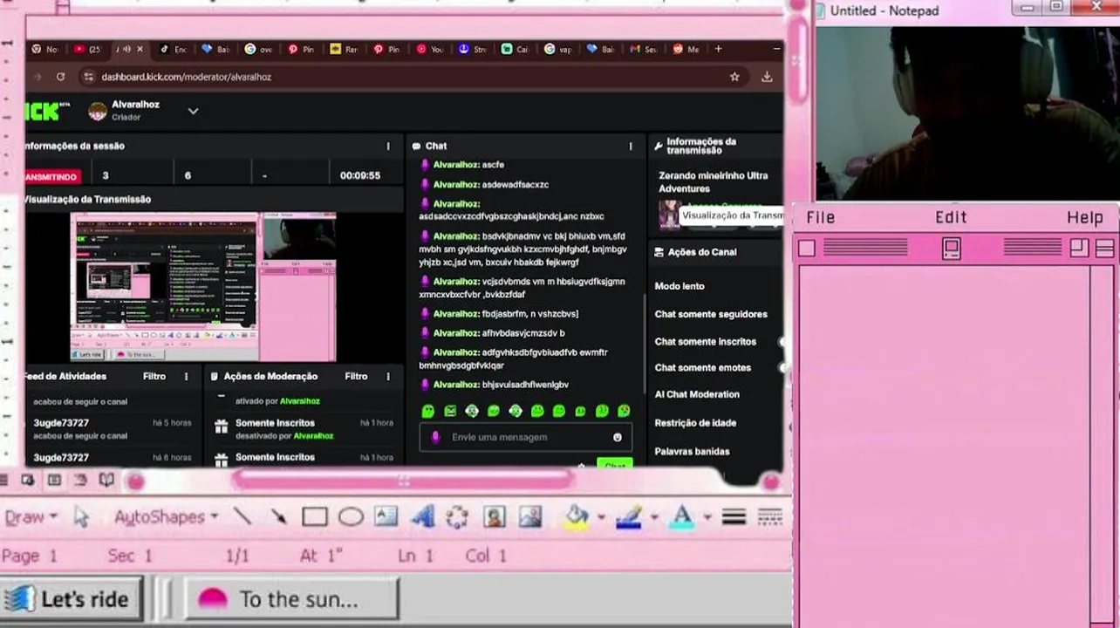Open Filtro in Ações de Moderação
Screen dimensions: 1120x628
pos(356,376)
